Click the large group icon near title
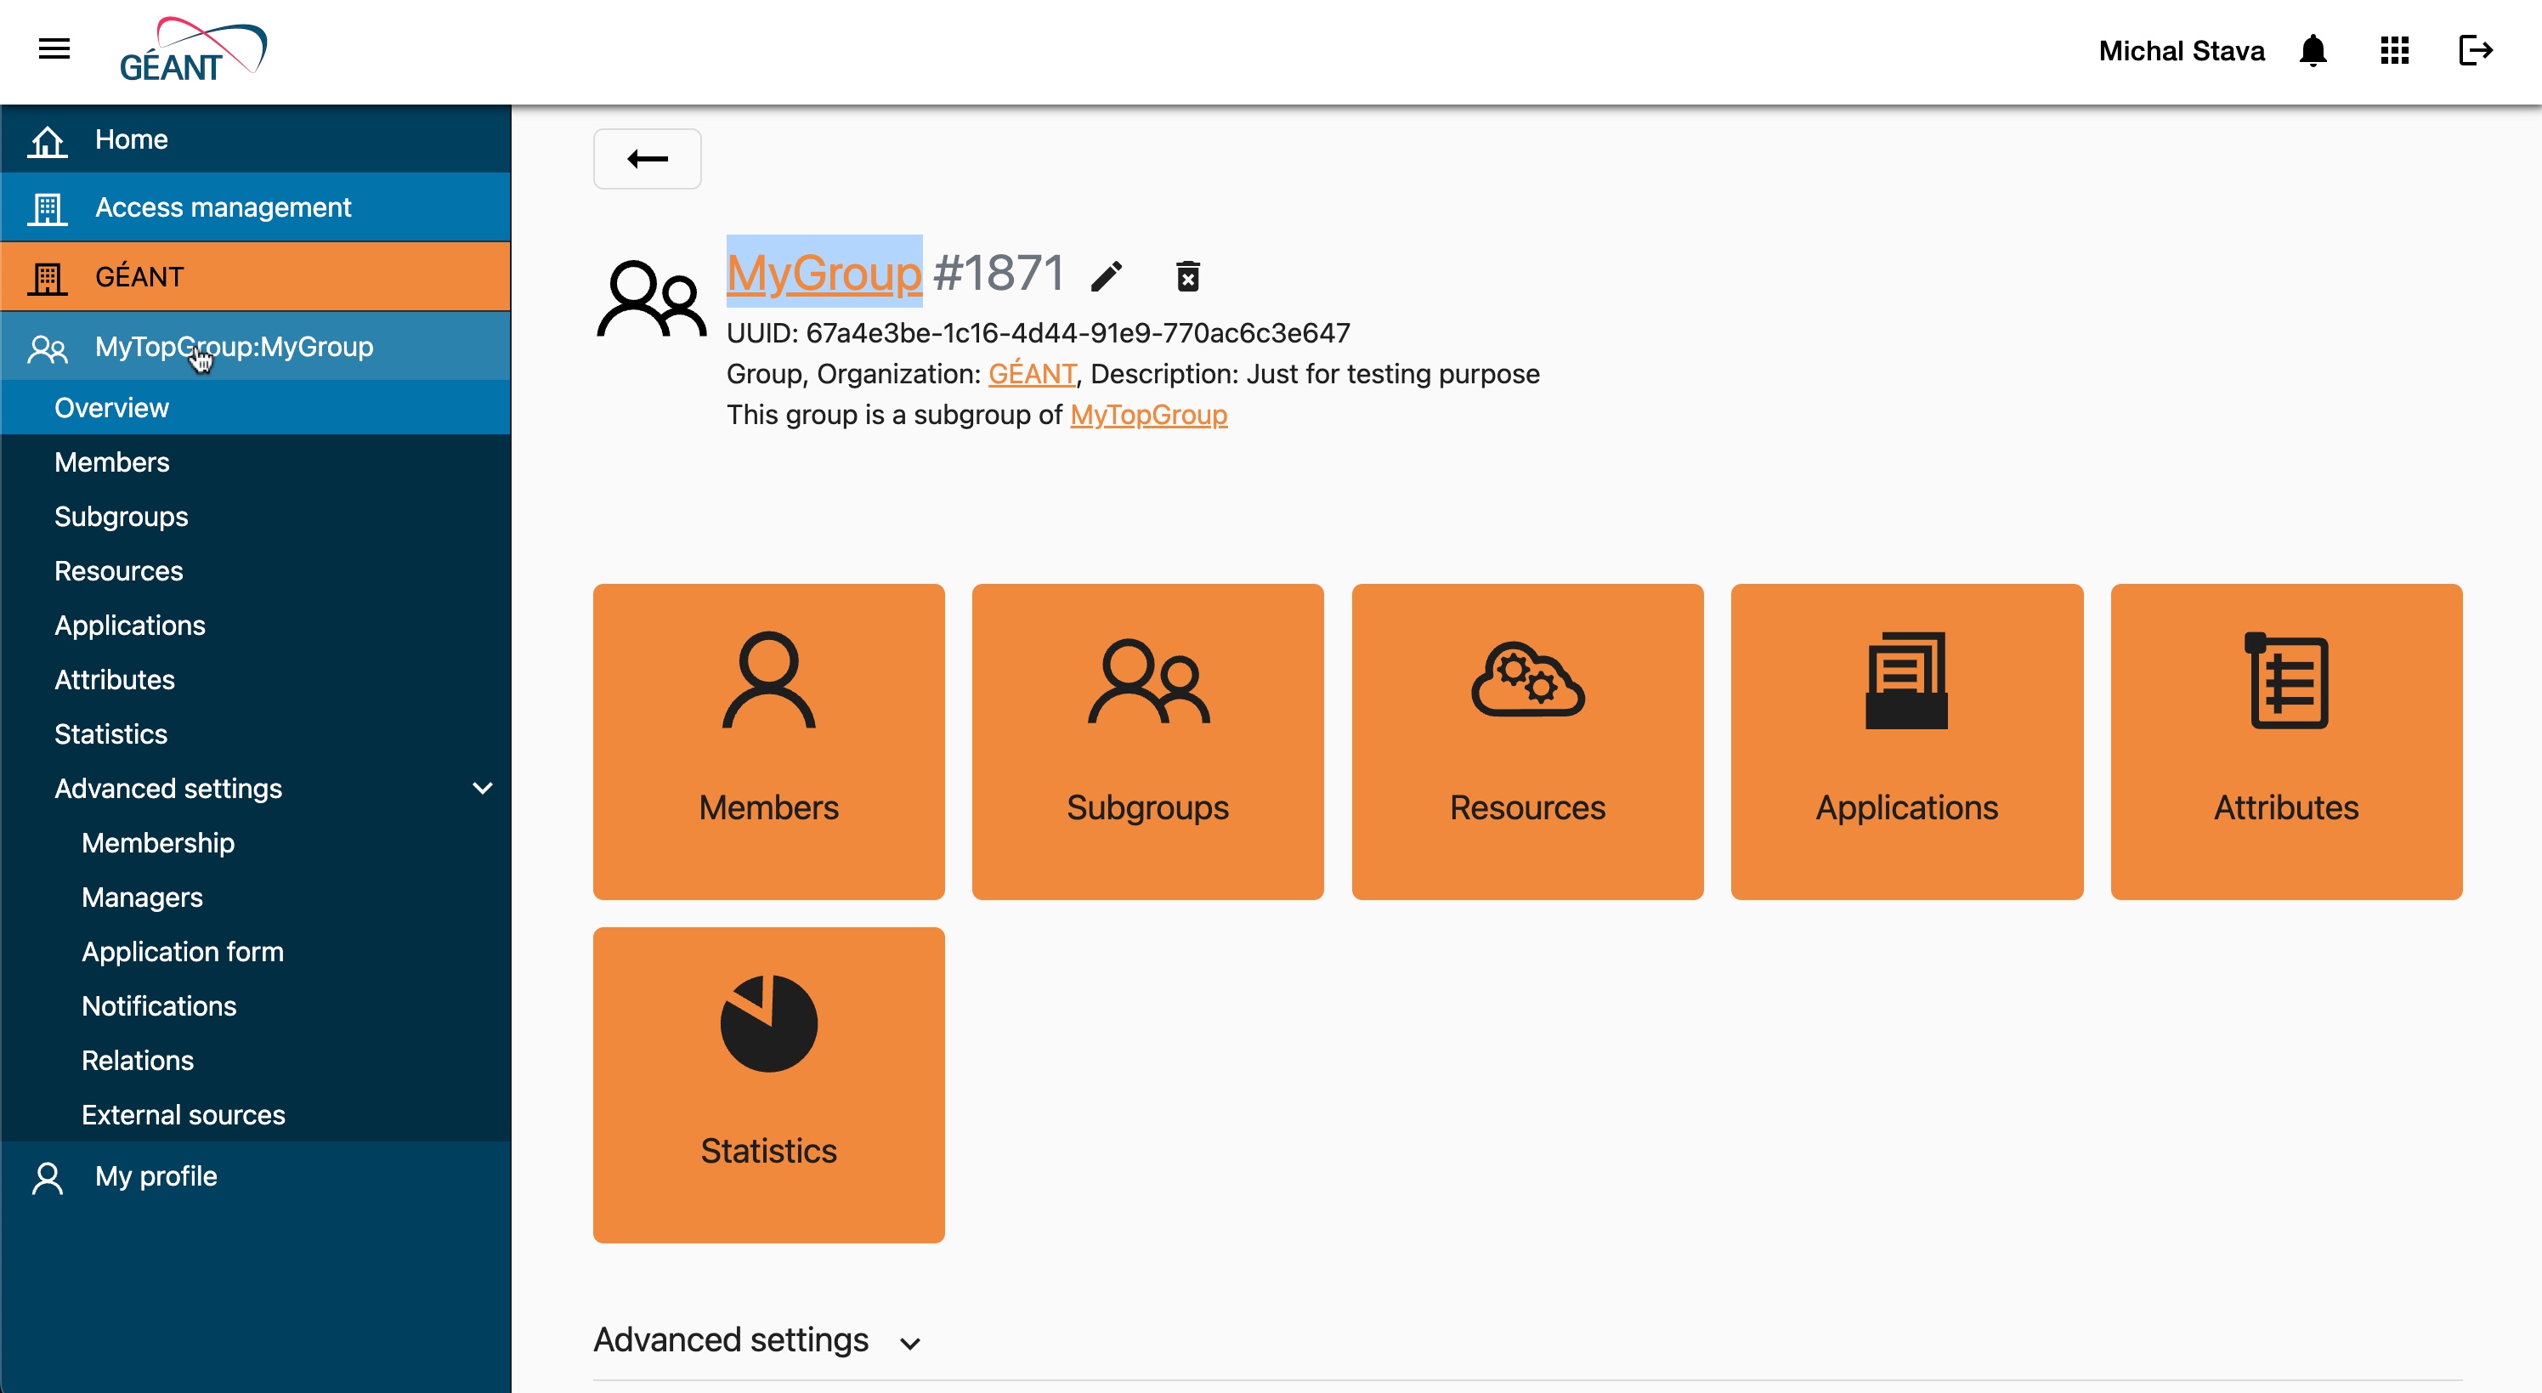 click(651, 299)
